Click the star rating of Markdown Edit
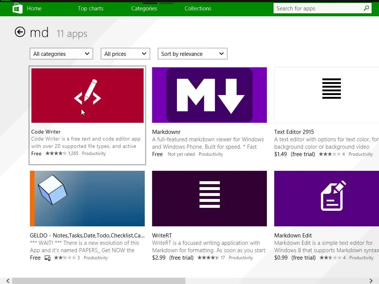Viewport: 379px width, 284px height. [331, 258]
